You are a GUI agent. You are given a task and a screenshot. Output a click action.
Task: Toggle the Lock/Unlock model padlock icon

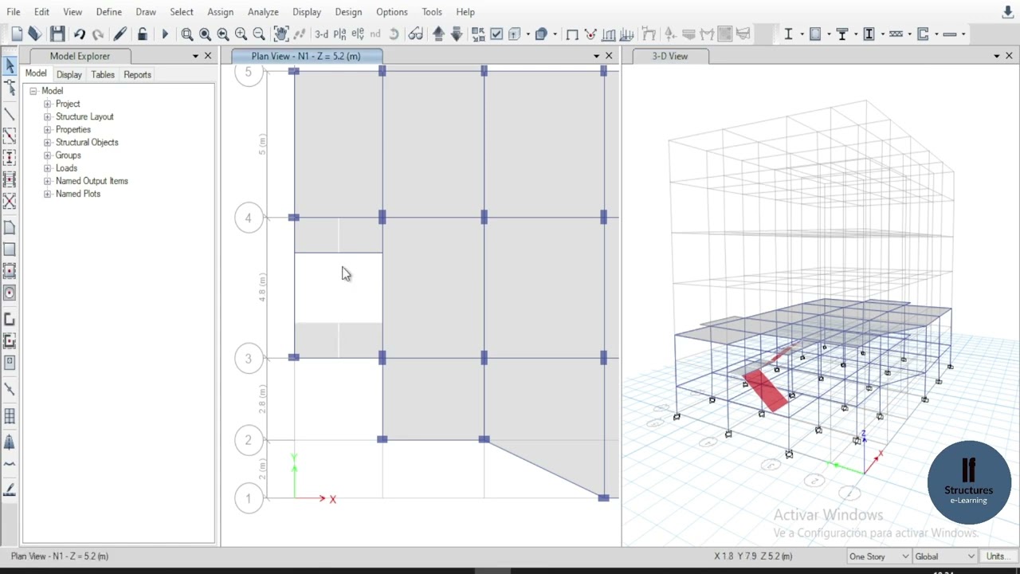coord(143,33)
